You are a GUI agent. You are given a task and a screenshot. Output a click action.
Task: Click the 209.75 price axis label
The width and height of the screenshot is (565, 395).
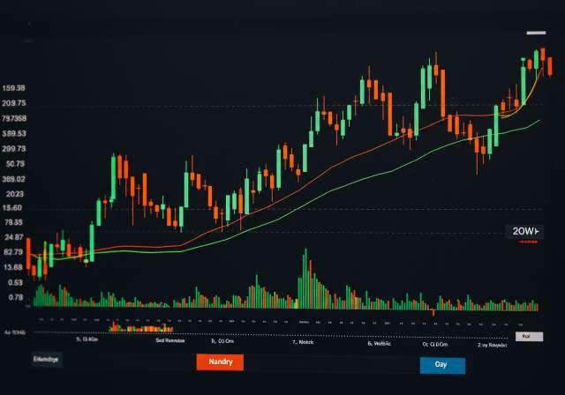[x=14, y=104]
